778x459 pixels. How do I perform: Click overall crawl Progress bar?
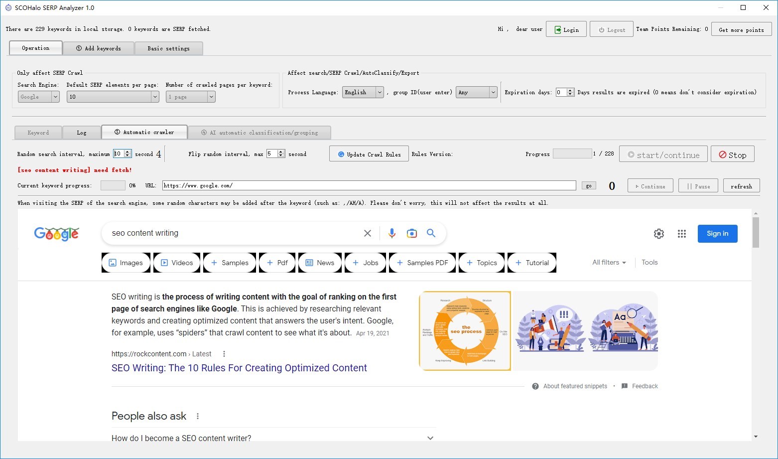(572, 153)
